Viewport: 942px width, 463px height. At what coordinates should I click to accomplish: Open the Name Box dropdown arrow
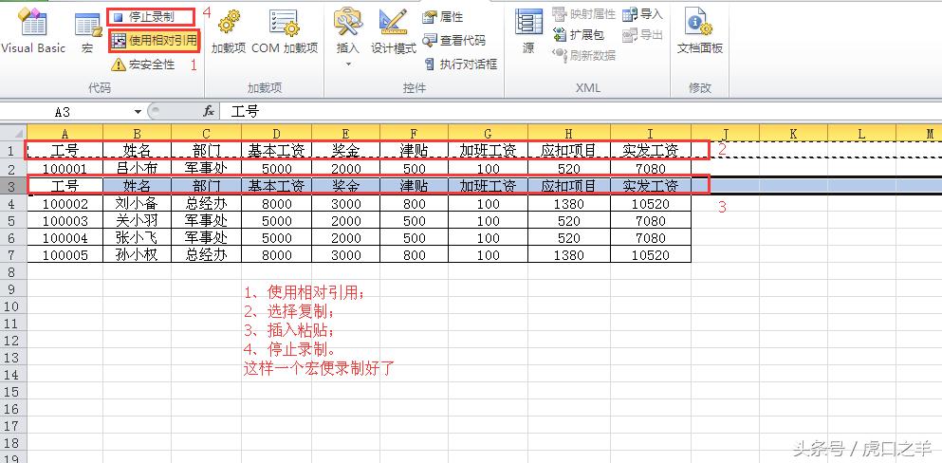pos(139,112)
